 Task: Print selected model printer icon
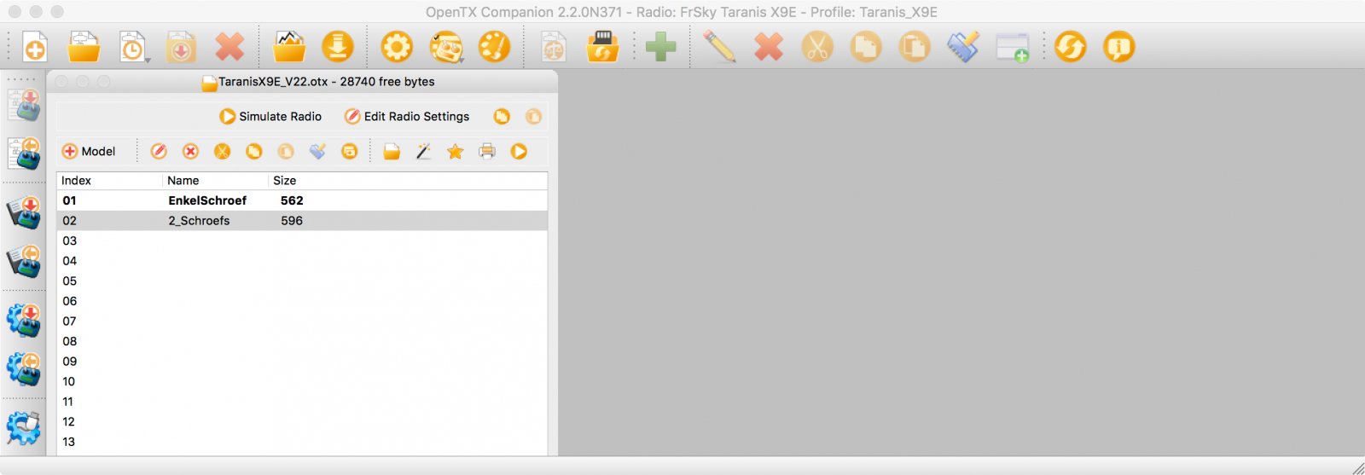(x=487, y=152)
